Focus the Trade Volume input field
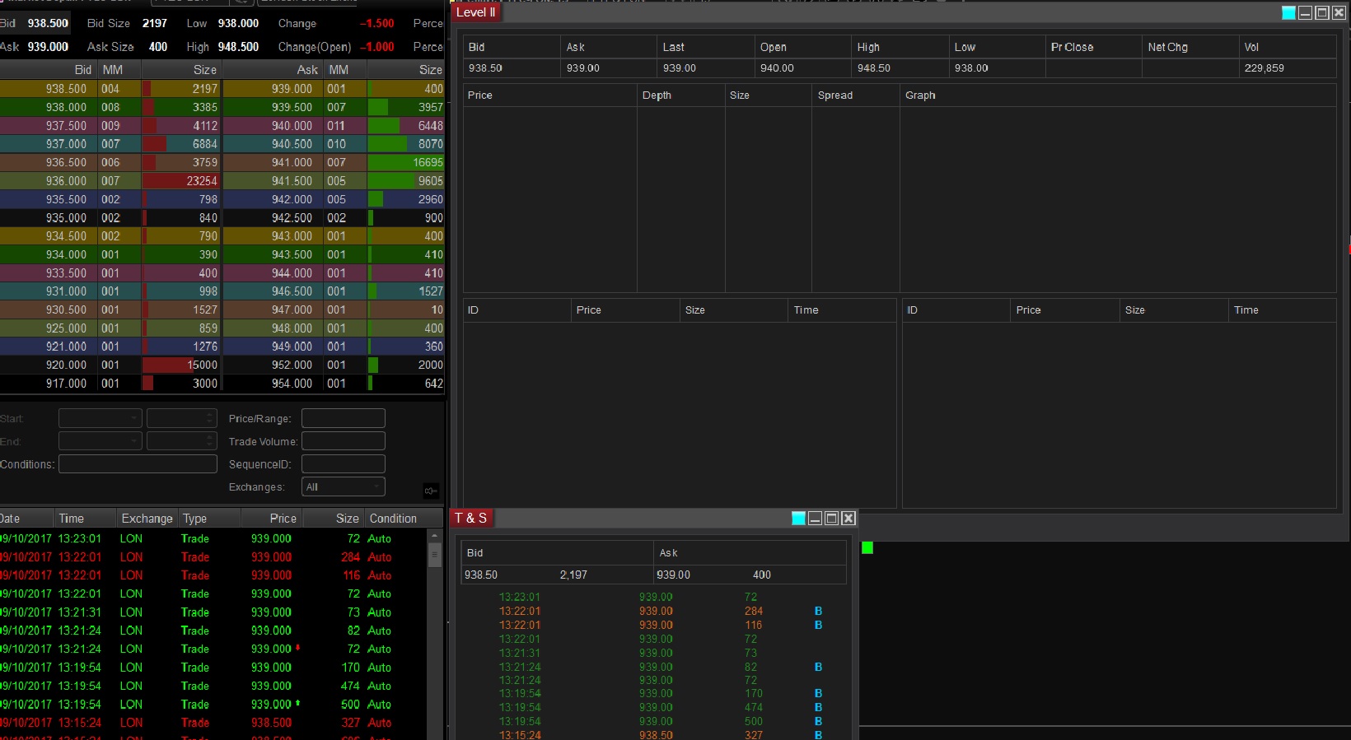This screenshot has height=740, width=1351. tap(344, 441)
